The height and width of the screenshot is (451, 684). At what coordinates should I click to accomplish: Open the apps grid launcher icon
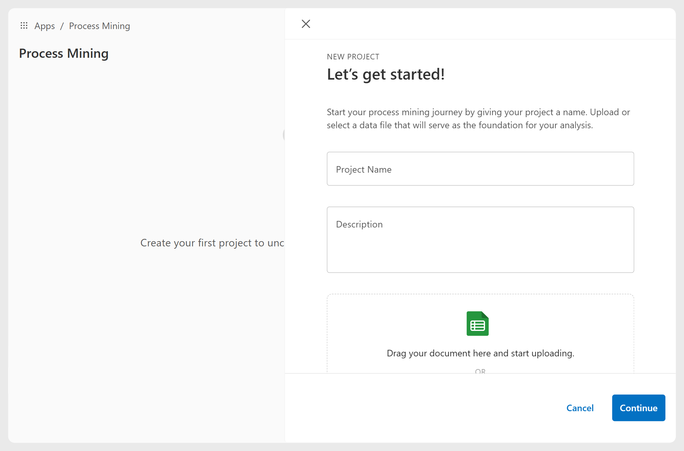click(x=24, y=25)
